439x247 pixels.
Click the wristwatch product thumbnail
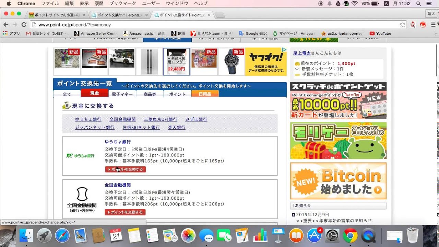coord(231,62)
